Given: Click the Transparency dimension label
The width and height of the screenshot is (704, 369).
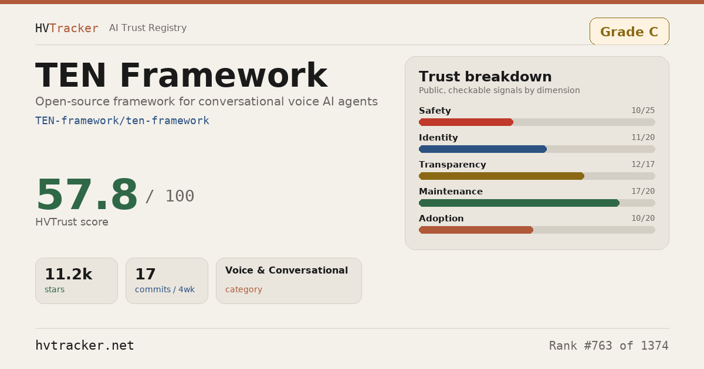Looking at the screenshot, I should tap(452, 165).
